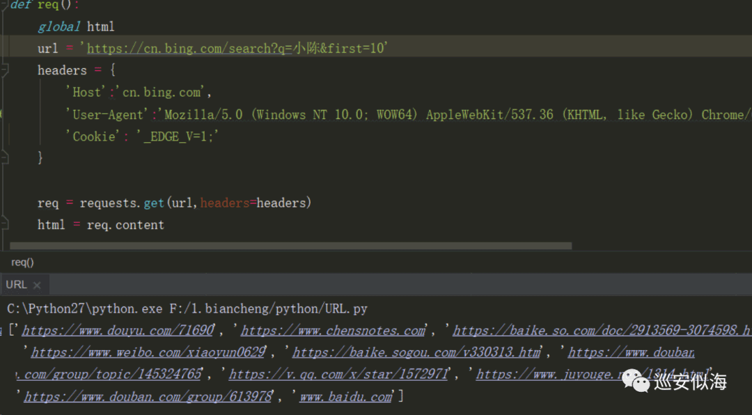Image resolution: width=752 pixels, height=415 pixels.
Task: Click 'html = req.content' line
Action: (101, 225)
